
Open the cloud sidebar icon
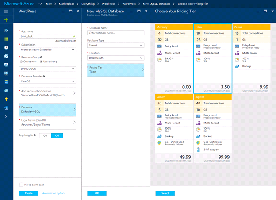click(6, 91)
